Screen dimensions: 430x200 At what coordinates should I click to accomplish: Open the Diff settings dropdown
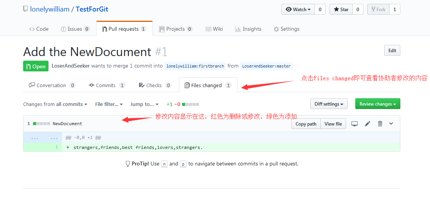point(329,104)
